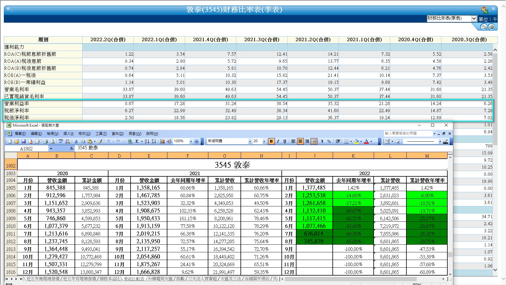Click the Excel export icon in the blue title bar
The image size is (506, 285).
click(485, 10)
